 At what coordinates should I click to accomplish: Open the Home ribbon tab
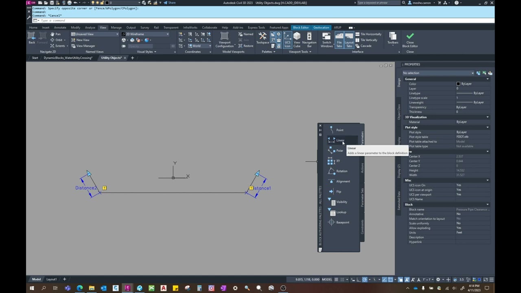click(33, 28)
